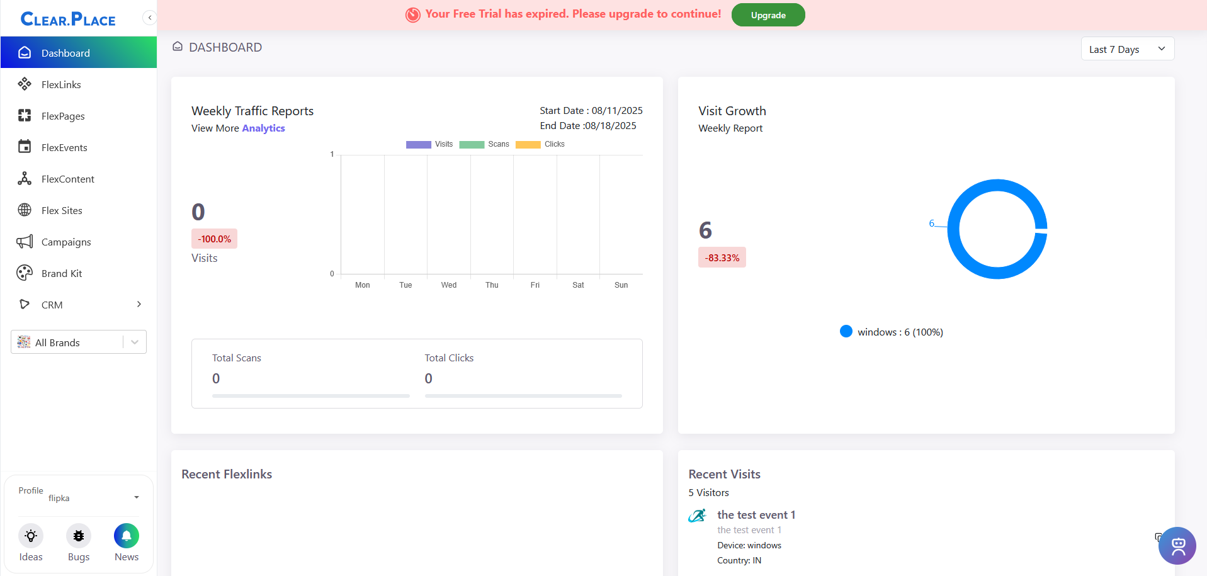Click the Clear.Place logo
Image resolution: width=1207 pixels, height=576 pixels.
(x=68, y=20)
